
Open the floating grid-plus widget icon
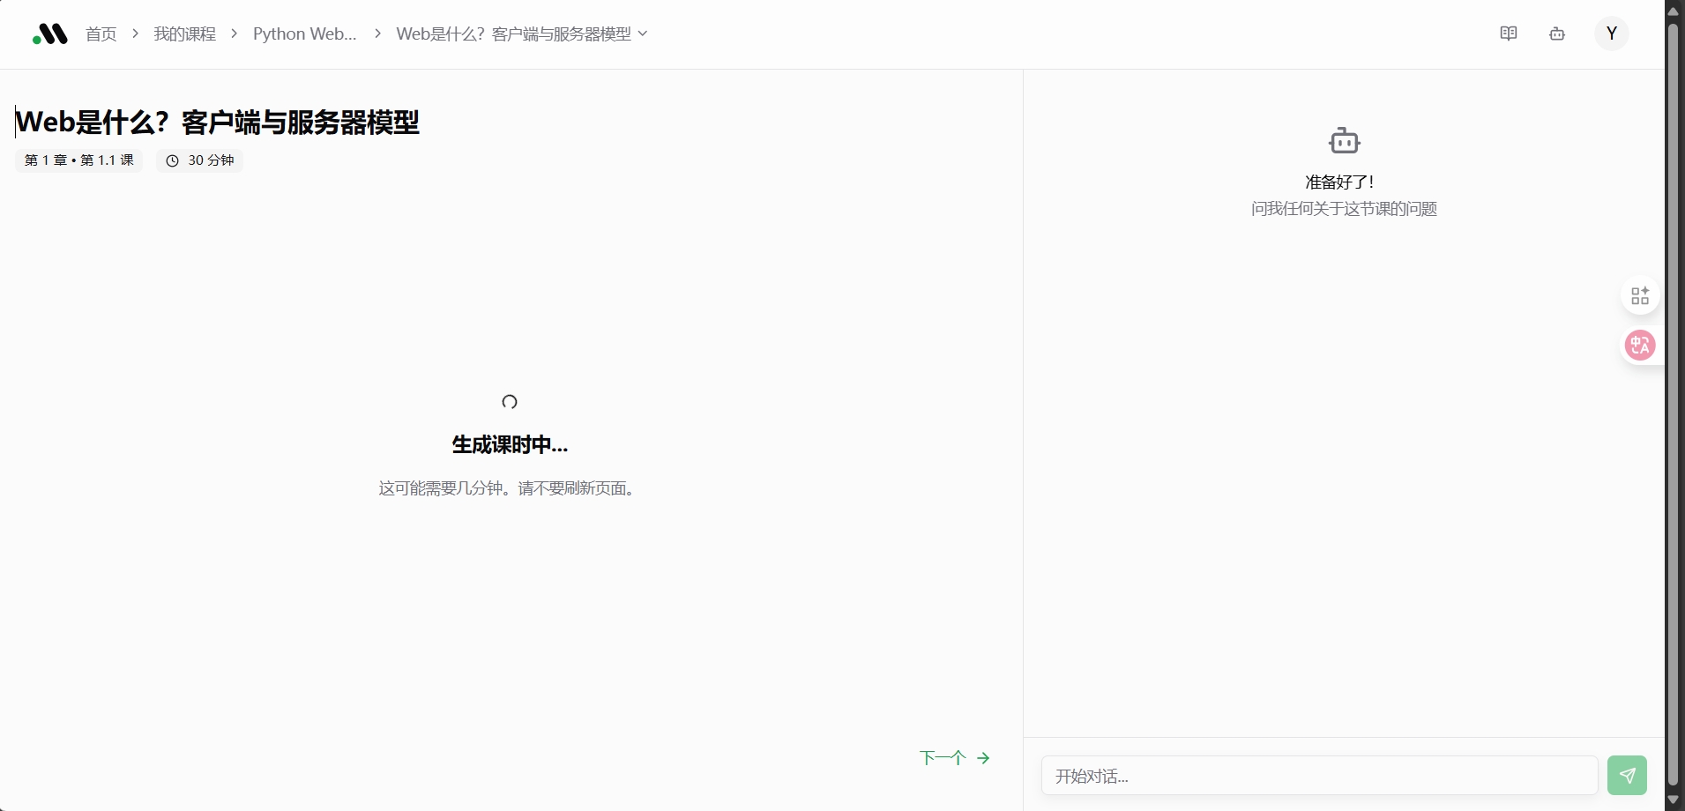click(1640, 295)
